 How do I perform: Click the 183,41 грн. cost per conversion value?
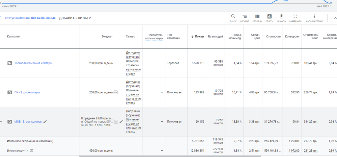(x=311, y=63)
